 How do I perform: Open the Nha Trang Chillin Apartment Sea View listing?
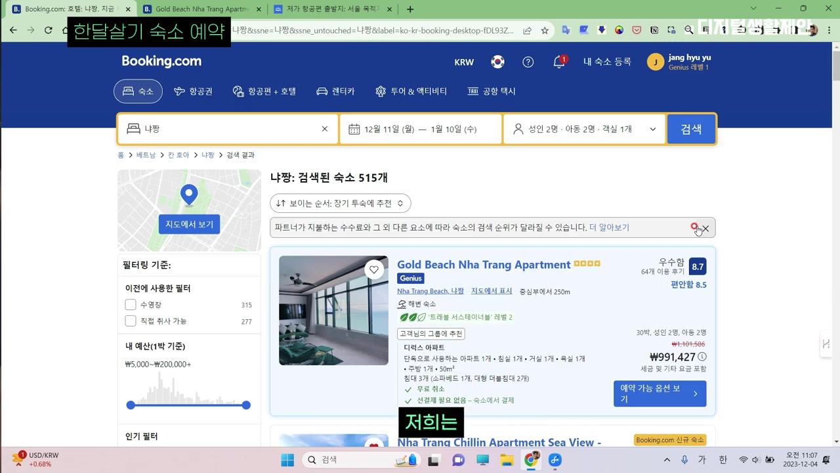pyautogui.click(x=499, y=442)
